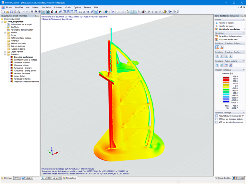Collapse Résultats - Grandeurs du champ section

[x=244, y=52]
